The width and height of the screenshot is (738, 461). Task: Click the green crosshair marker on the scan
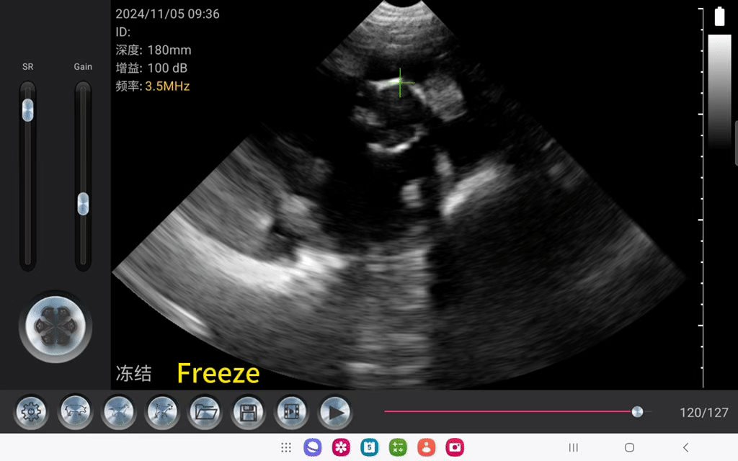401,83
